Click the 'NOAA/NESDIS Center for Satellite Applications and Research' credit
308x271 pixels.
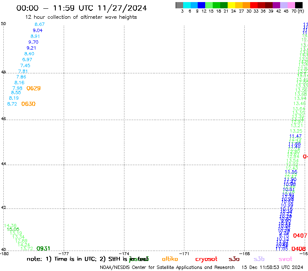(x=167, y=268)
